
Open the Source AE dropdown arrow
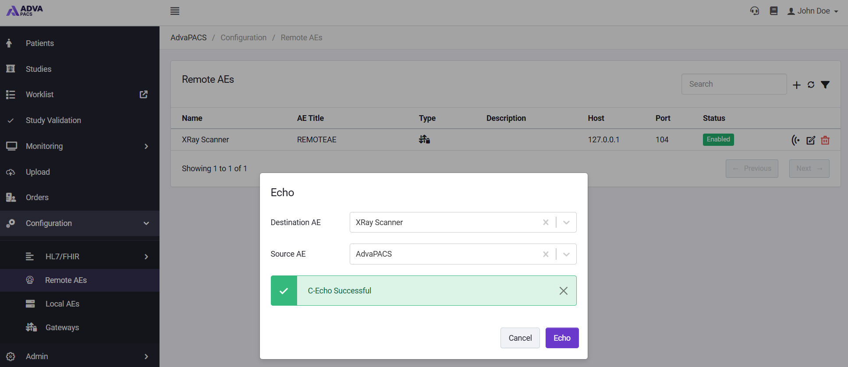[566, 254]
